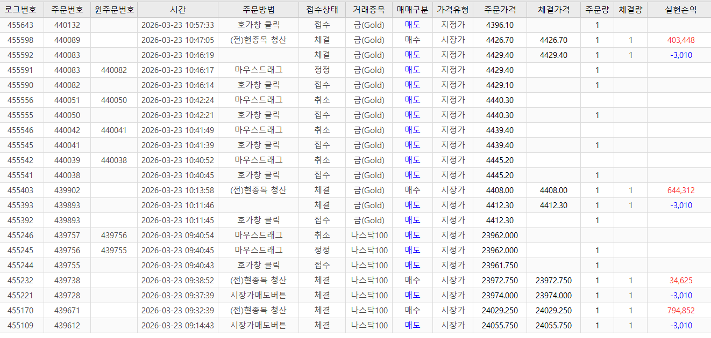Click order number 439902
This screenshot has height=338, width=711.
click(67, 190)
